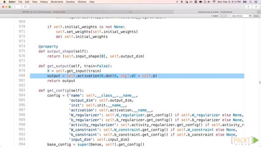Click line number 978
The height and width of the screenshot is (147, 261).
(x=22, y=66)
